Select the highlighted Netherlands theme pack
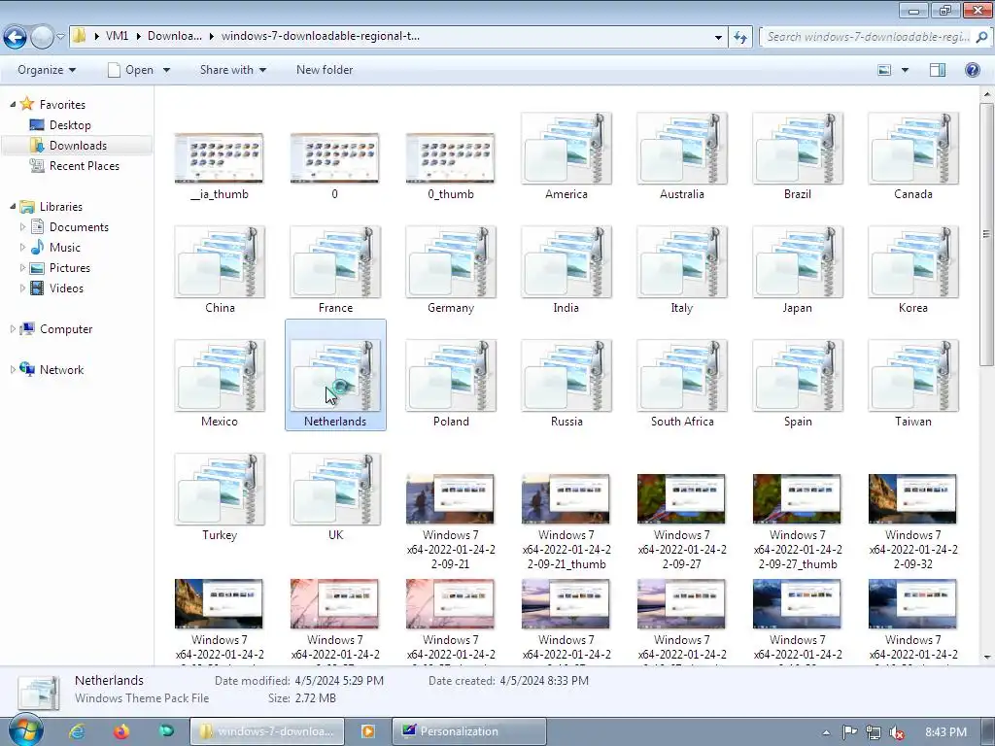 pyautogui.click(x=335, y=376)
